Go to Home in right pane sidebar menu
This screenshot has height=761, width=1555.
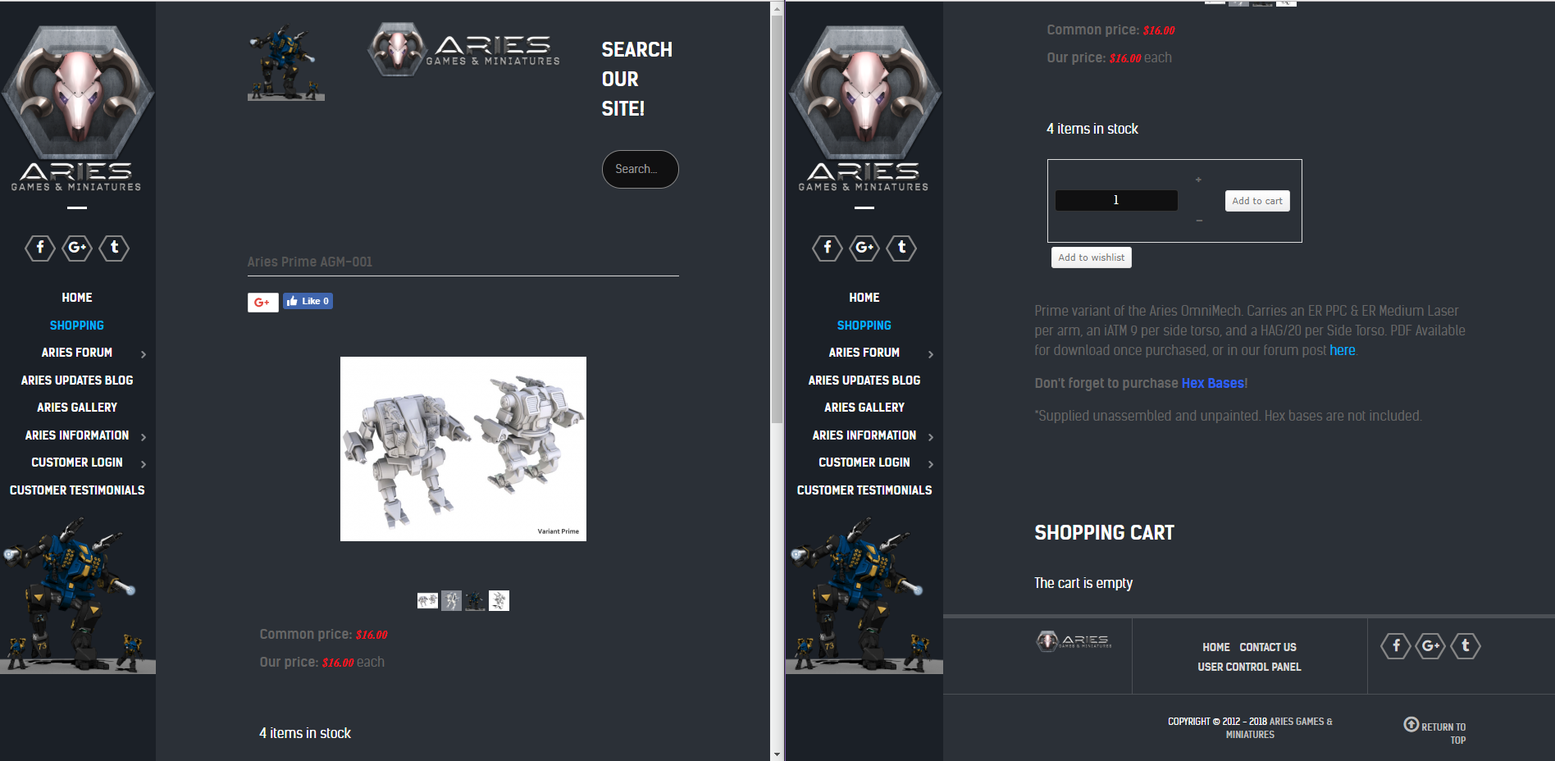pyautogui.click(x=864, y=298)
